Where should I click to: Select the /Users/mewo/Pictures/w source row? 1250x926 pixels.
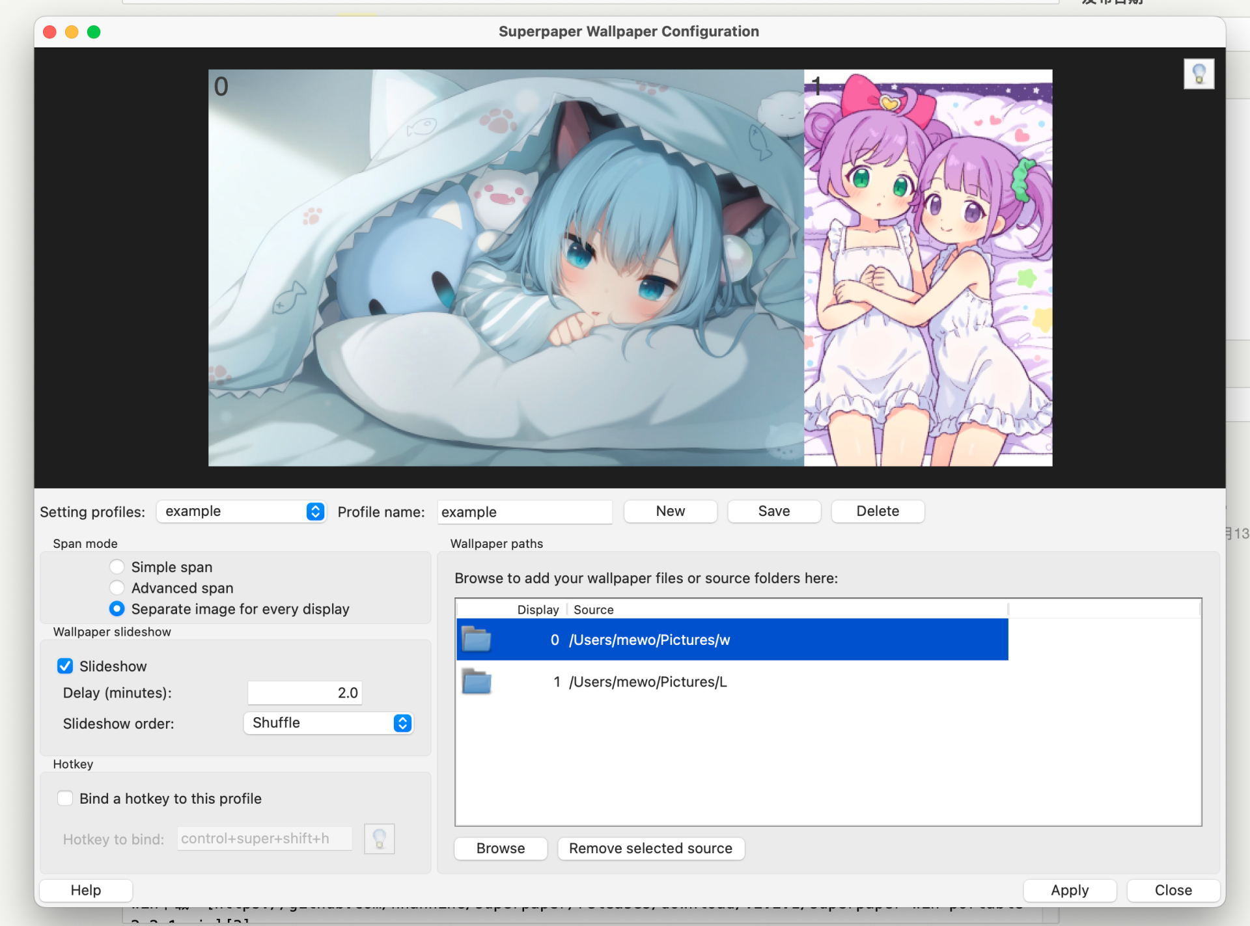click(x=732, y=639)
